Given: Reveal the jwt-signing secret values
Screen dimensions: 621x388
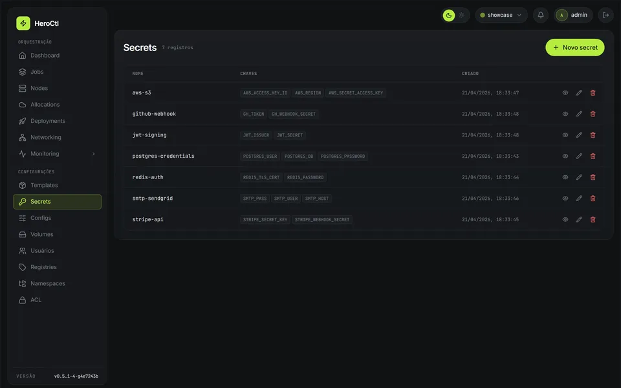Looking at the screenshot, I should [x=565, y=135].
